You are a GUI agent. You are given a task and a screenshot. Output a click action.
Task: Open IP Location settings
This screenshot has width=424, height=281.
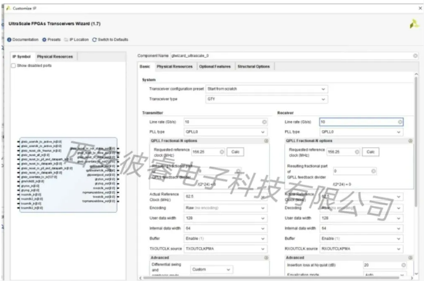pos(76,40)
